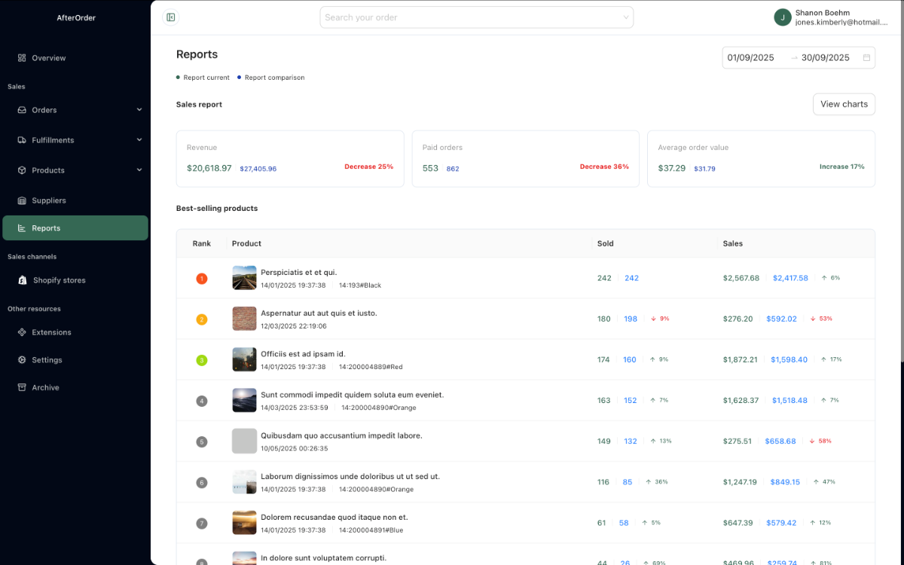The image size is (904, 565).
Task: Click the rank 1 orange badge
Action: click(201, 279)
